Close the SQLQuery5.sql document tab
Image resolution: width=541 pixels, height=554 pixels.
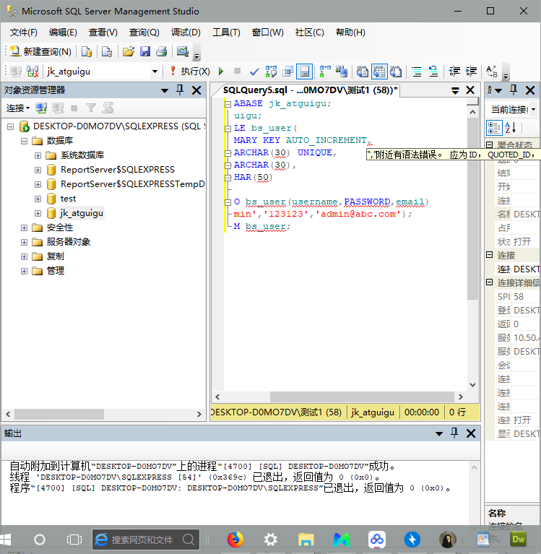(470, 90)
